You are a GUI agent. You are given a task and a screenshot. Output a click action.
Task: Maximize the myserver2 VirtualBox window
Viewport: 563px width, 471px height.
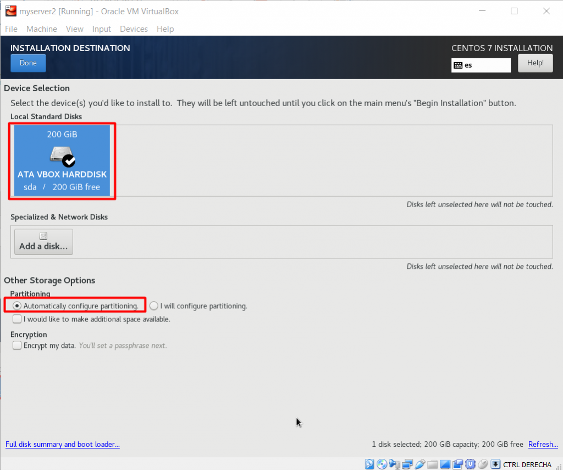514,11
